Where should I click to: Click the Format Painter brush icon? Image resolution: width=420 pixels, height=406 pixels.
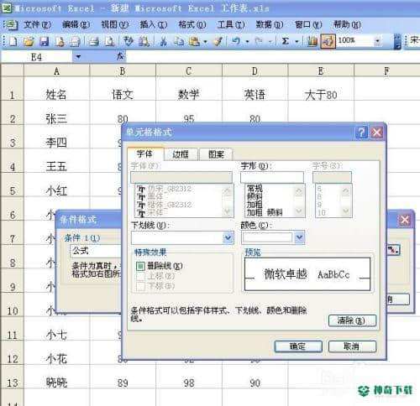click(218, 41)
